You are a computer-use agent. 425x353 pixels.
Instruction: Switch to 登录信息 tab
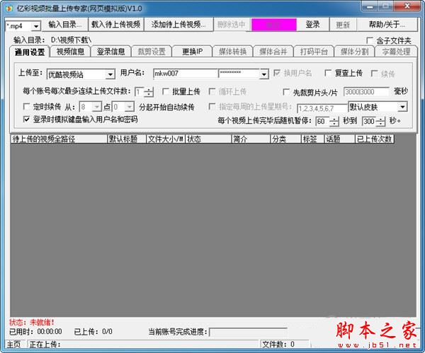pyautogui.click(x=111, y=52)
